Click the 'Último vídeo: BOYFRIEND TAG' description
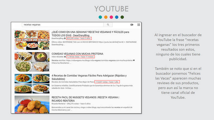Viewport: 214px width, 120px height. coord(94,43)
